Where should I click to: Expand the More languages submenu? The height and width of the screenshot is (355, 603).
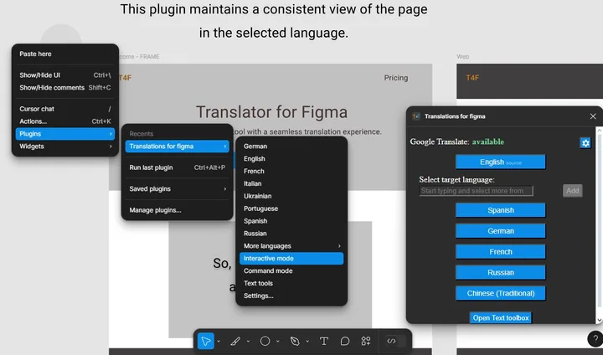[x=291, y=246]
